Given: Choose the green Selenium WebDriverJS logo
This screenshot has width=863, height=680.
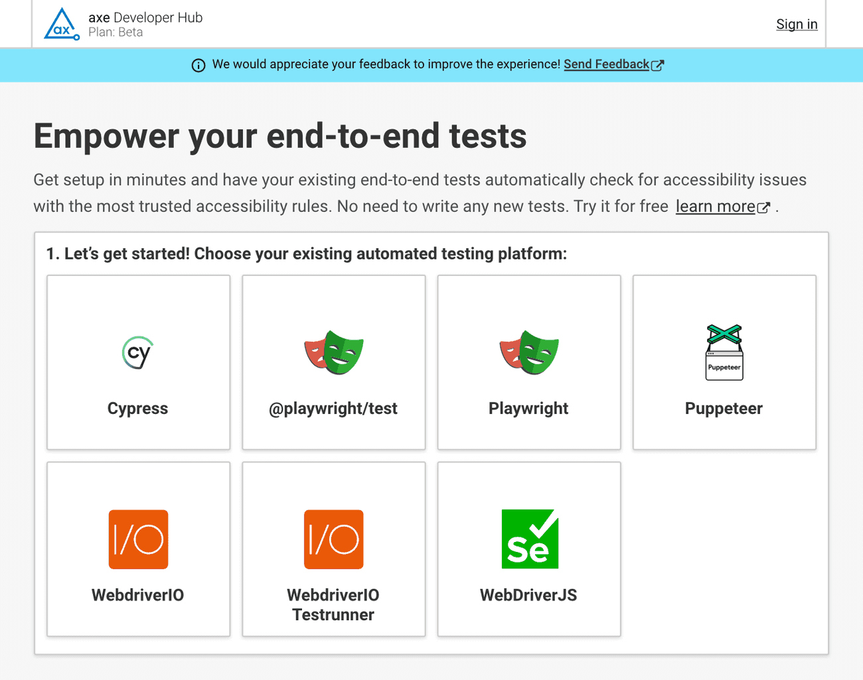Looking at the screenshot, I should (529, 539).
